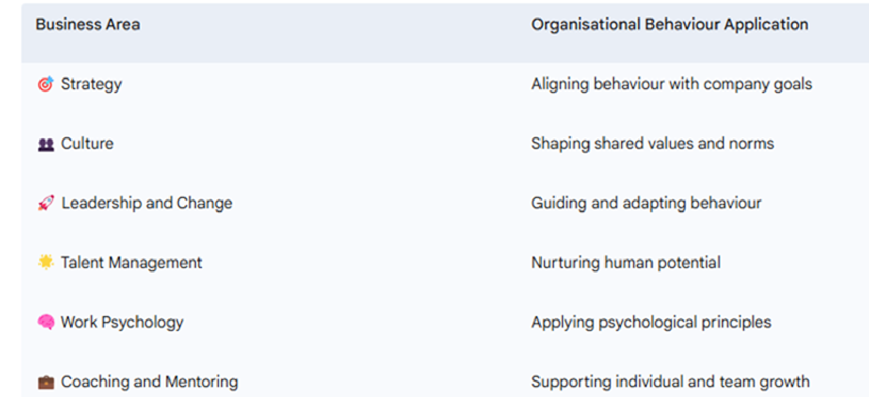Click 'Applying psychological principles' cell
The image size is (869, 397).
[651, 322]
